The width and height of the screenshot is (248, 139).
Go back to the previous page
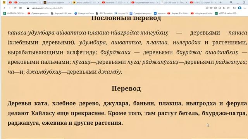4,8
